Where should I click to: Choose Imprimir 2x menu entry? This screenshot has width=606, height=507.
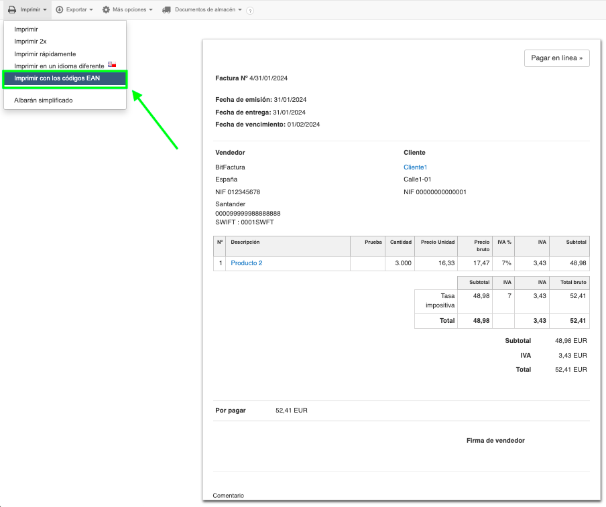(x=30, y=42)
